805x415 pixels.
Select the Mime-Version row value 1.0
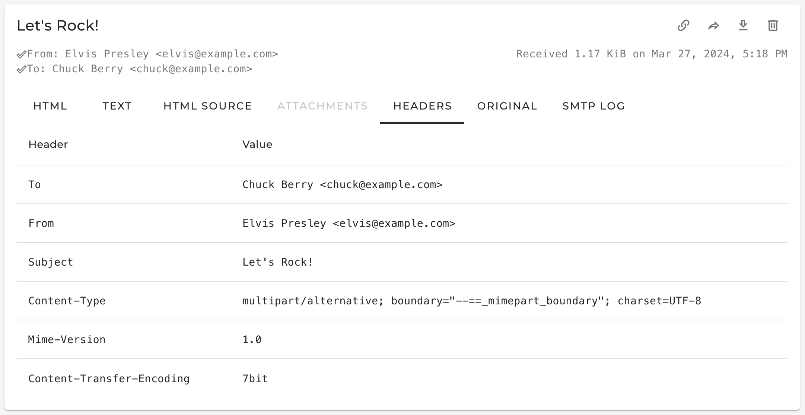click(x=252, y=339)
